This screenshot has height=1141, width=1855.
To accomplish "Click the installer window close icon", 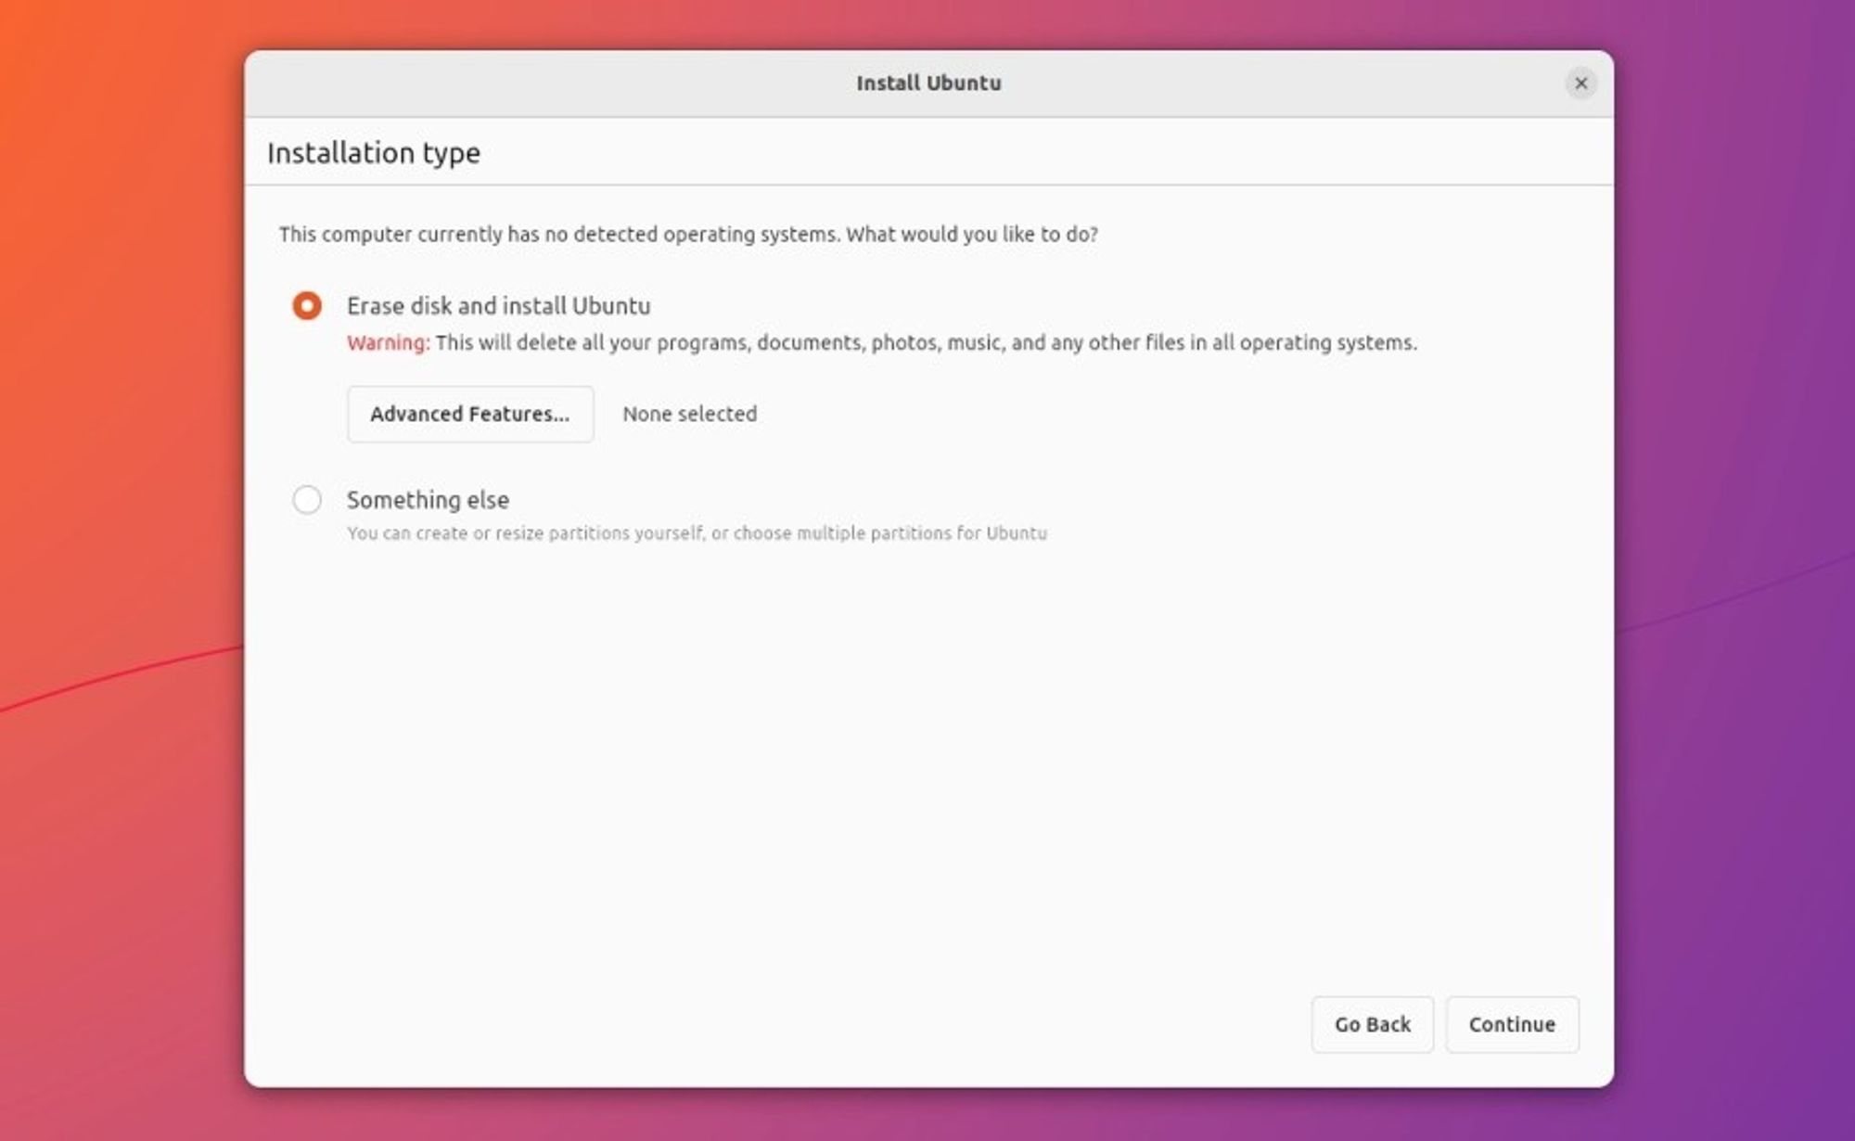I will click(x=1580, y=83).
